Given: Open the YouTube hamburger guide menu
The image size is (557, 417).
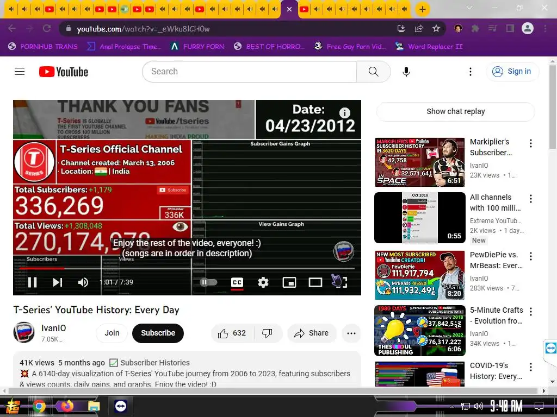Looking at the screenshot, I should [x=20, y=72].
